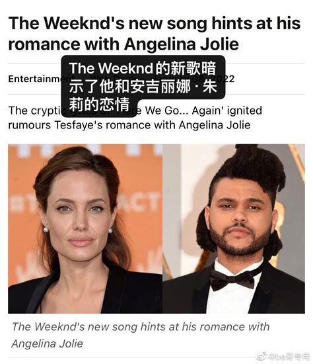The width and height of the screenshot is (313, 364).
Task: Click the black bow tie in photo
Action: pos(232,280)
